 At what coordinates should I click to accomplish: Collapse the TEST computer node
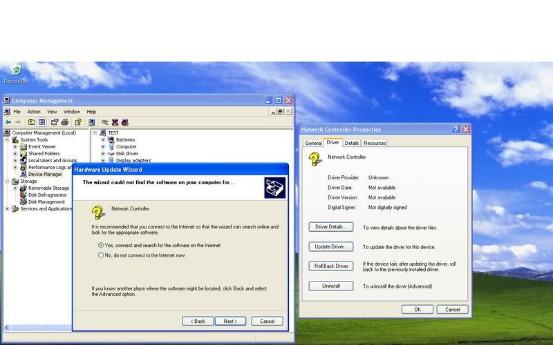click(x=95, y=132)
